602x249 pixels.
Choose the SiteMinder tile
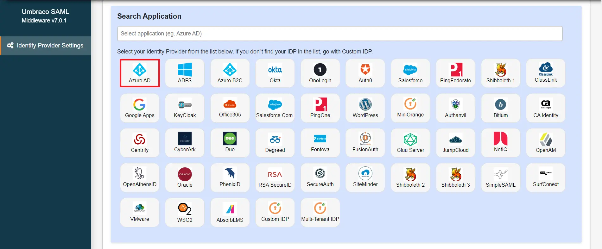point(365,177)
